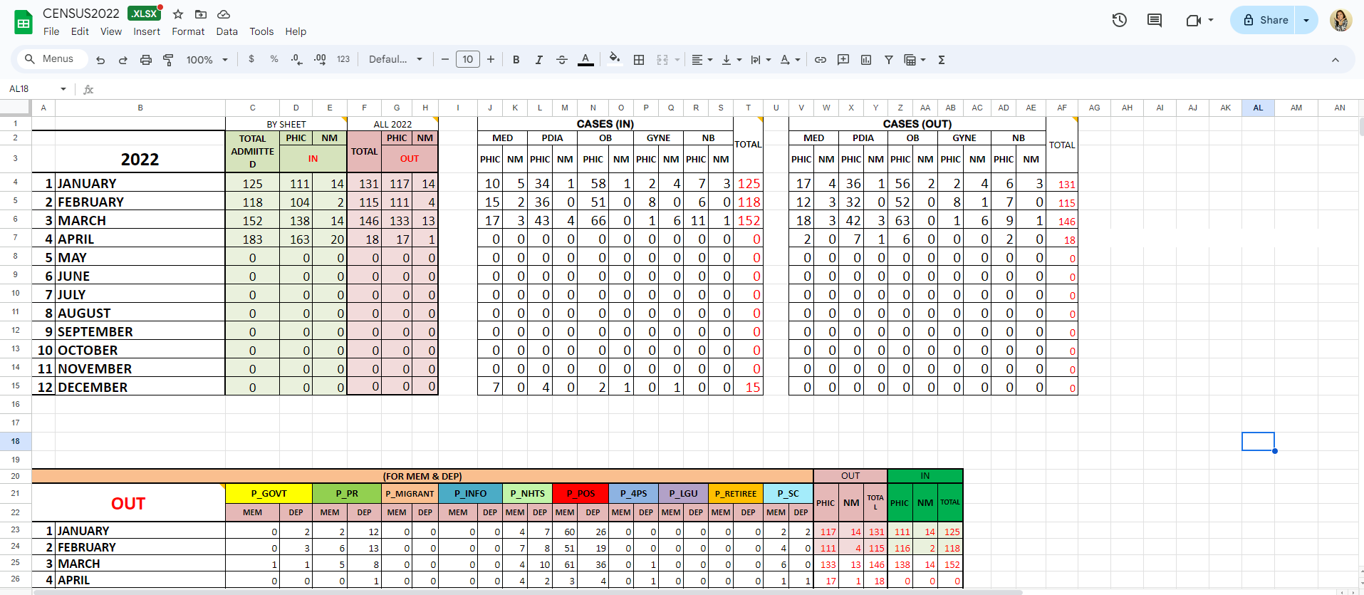The image size is (1364, 595).
Task: Open the Google Sheets home logo
Action: click(24, 22)
